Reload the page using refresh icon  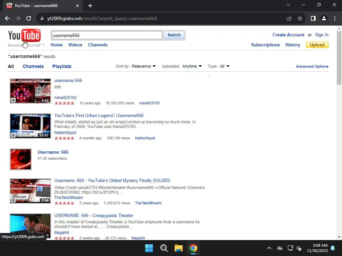[x=29, y=19]
